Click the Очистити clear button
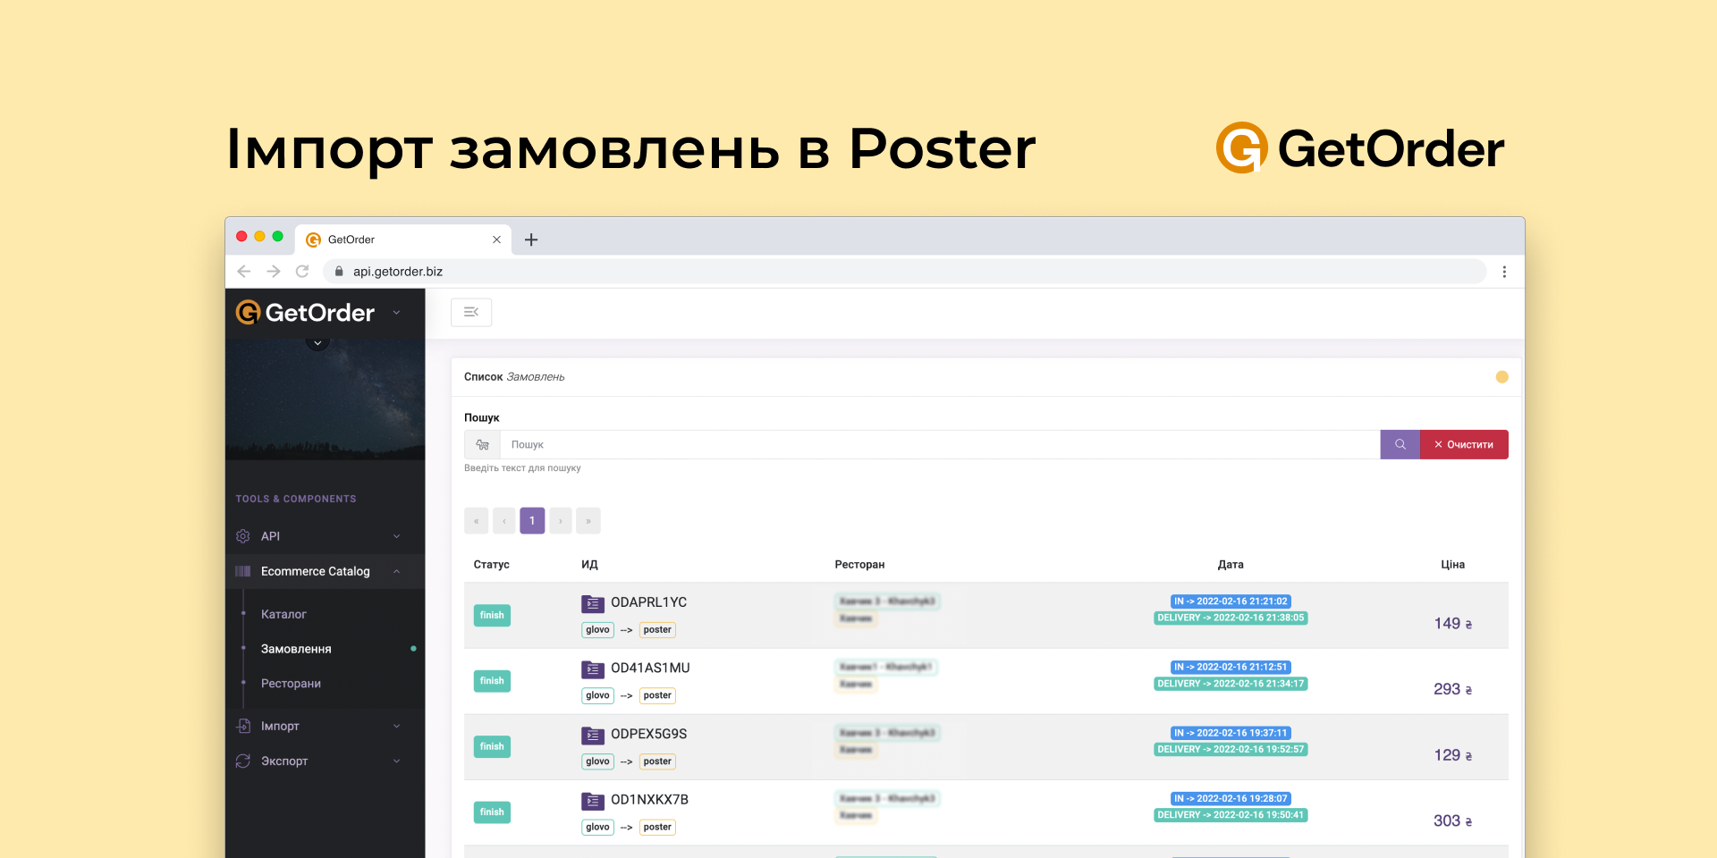Viewport: 1717px width, 858px height. [x=1464, y=444]
